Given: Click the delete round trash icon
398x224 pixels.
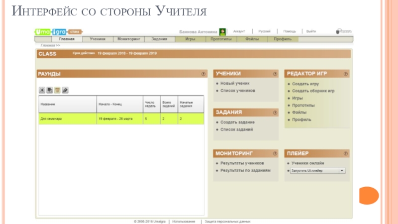Looking at the screenshot, I should 57,90.
